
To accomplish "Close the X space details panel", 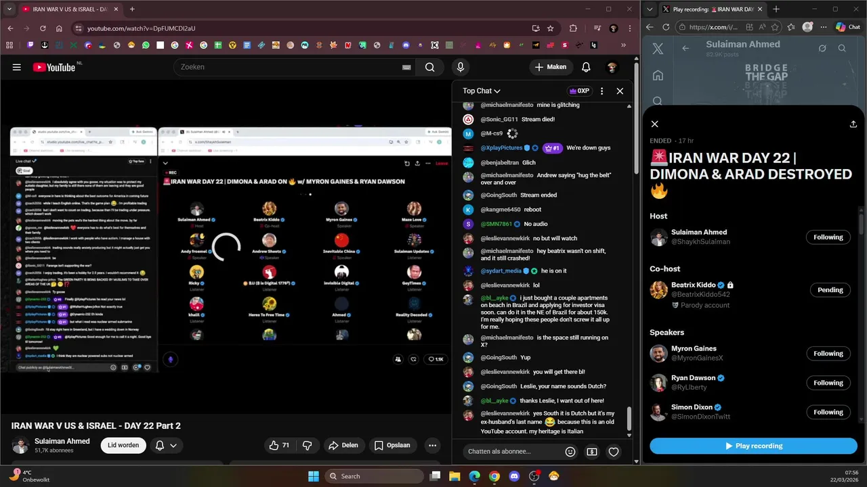I will point(654,124).
